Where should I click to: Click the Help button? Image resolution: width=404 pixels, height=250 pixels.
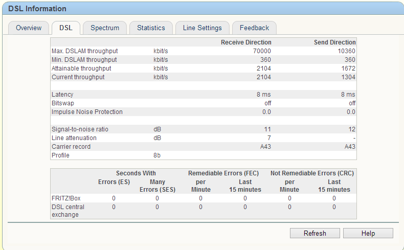[x=368, y=233]
